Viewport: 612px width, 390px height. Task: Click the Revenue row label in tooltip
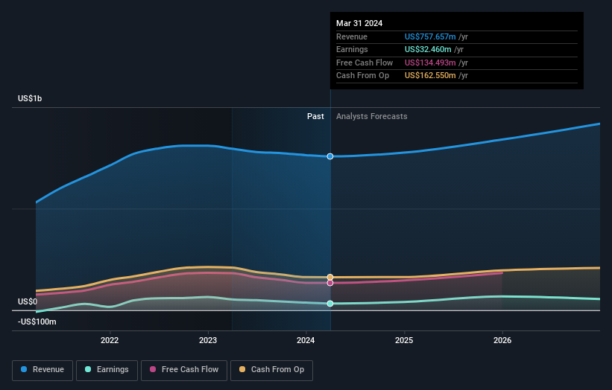[x=352, y=36]
